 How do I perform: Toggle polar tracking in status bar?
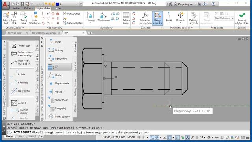(x=157, y=138)
